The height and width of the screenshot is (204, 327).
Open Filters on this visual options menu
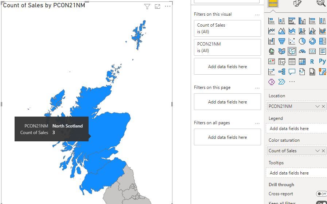pos(257,15)
